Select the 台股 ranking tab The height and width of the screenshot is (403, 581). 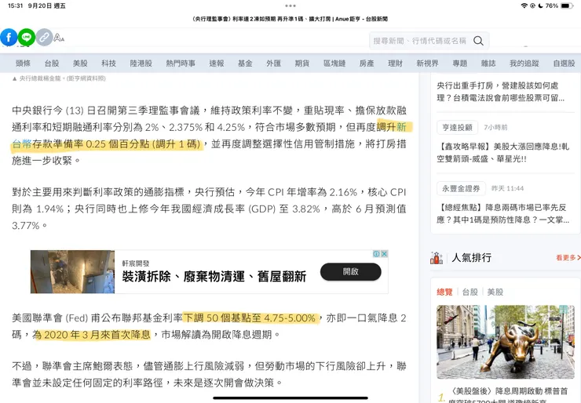click(x=470, y=292)
